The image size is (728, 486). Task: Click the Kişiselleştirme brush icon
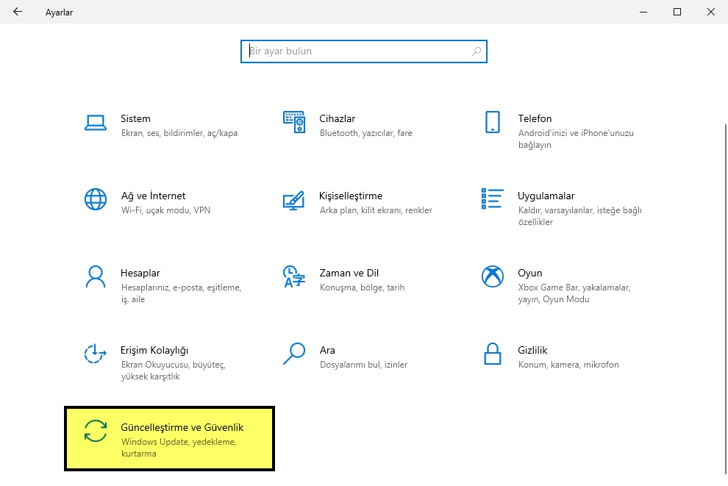(294, 200)
